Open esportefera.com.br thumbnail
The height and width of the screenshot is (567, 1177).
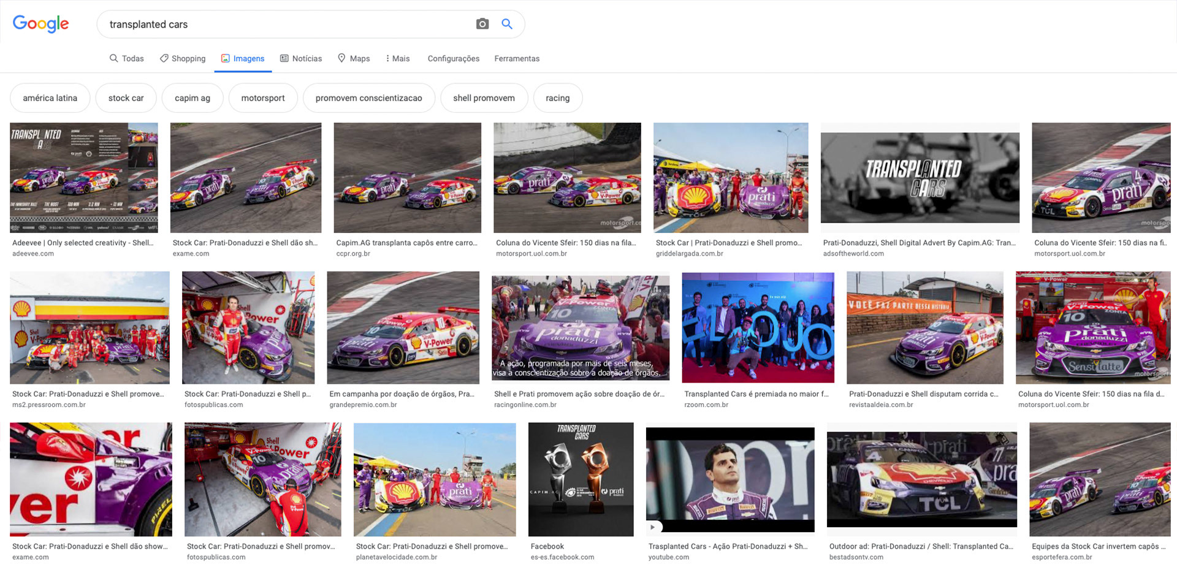click(1100, 479)
